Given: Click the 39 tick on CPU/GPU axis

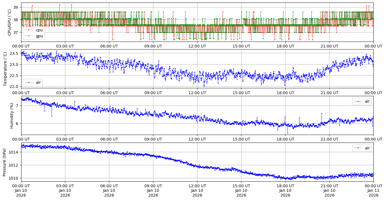Looking at the screenshot, I should (16, 7).
